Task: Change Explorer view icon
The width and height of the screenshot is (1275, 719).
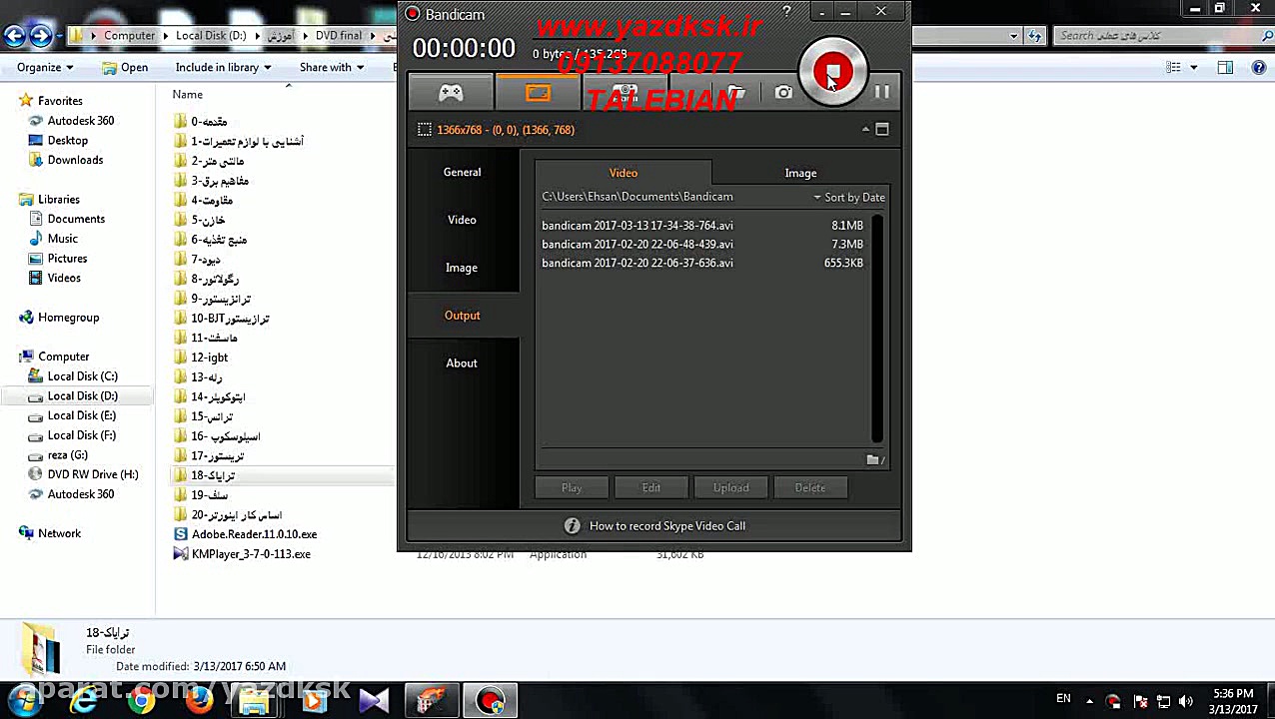Action: (x=1173, y=67)
